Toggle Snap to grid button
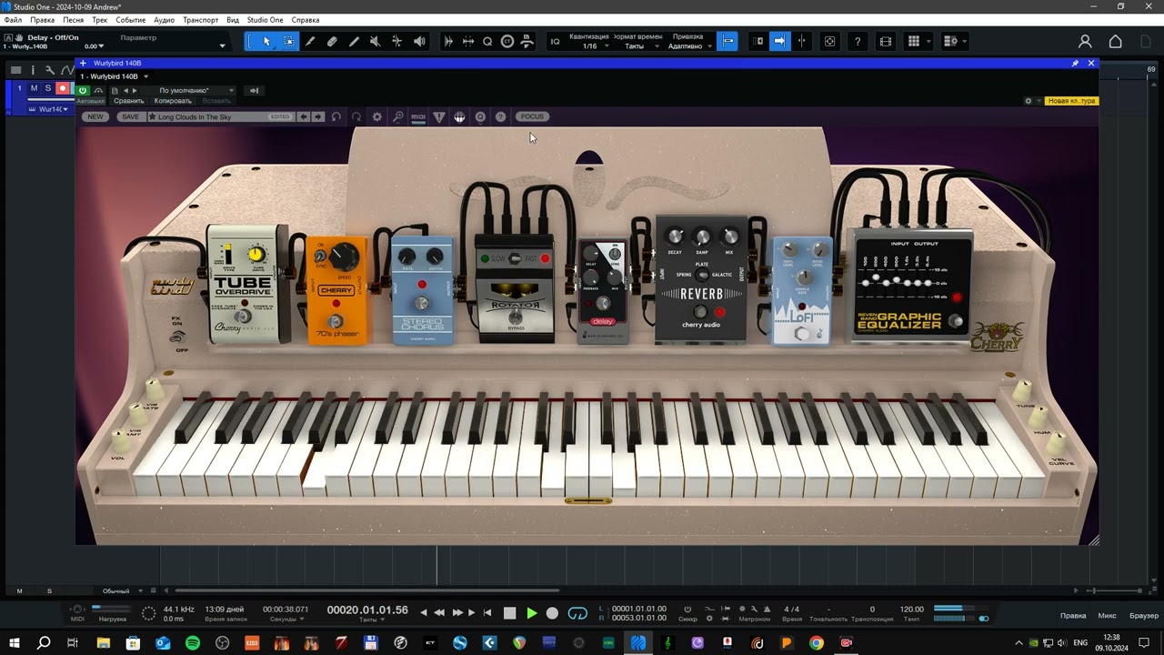 [727, 41]
